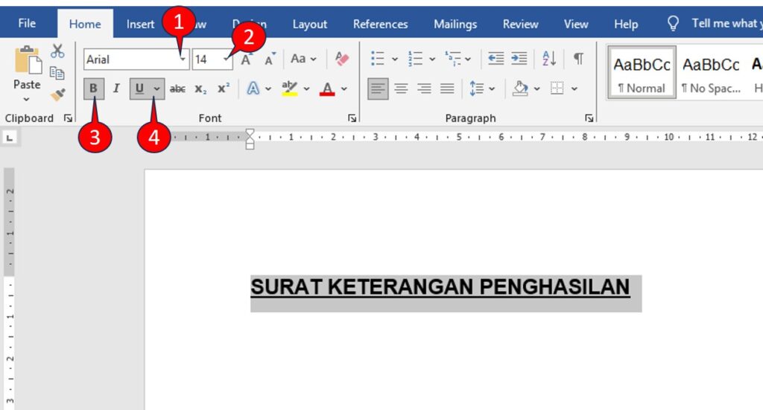
Task: Open Borders dropdown arrow
Action: 574,89
